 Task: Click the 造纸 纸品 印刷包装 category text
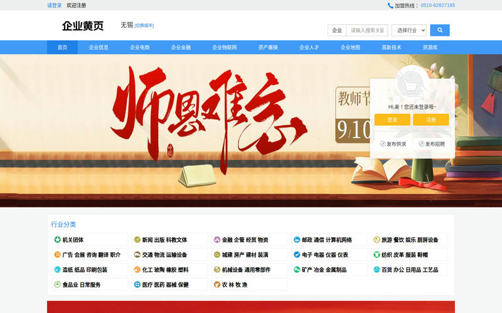point(85,270)
